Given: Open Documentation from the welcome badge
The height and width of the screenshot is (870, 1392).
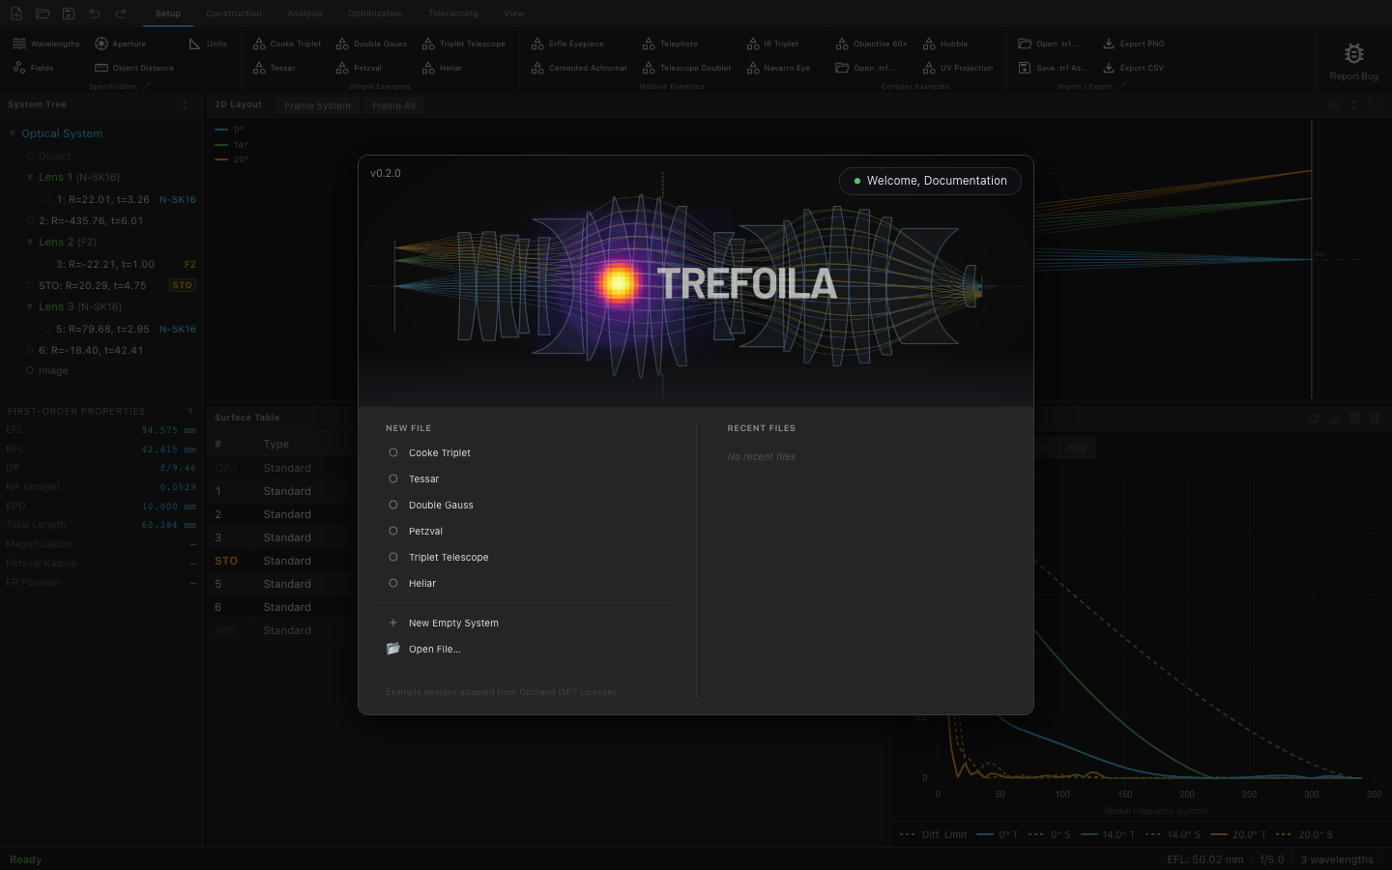Looking at the screenshot, I should point(967,181).
